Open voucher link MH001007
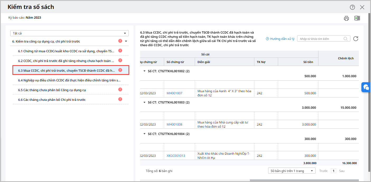 (174, 93)
